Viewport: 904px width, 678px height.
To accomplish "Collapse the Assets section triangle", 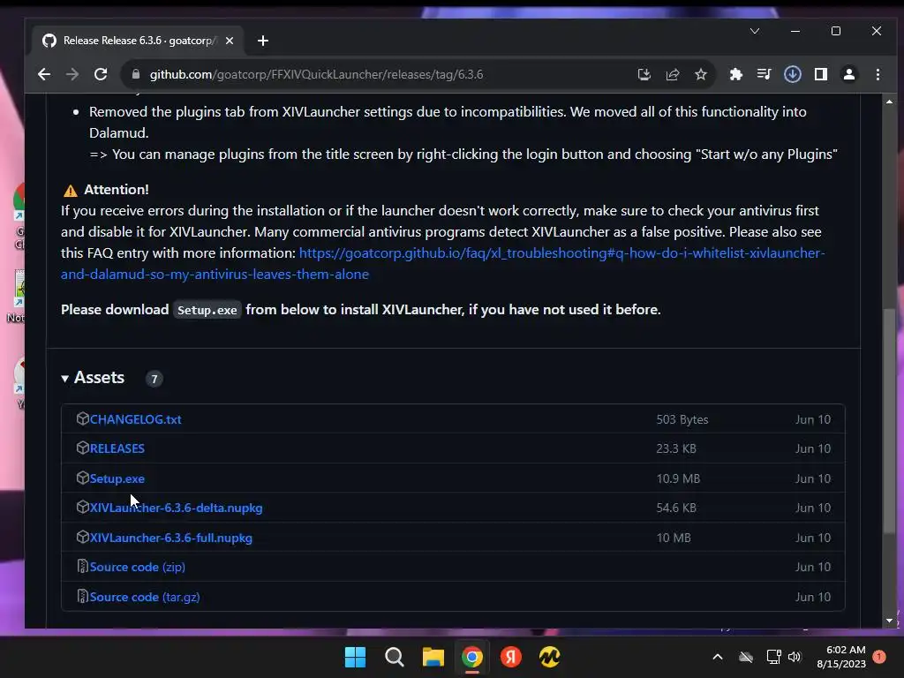I will click(65, 378).
